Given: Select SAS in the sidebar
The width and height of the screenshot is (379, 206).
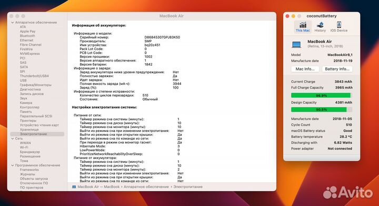Looking at the screenshot, I should tap(23, 63).
